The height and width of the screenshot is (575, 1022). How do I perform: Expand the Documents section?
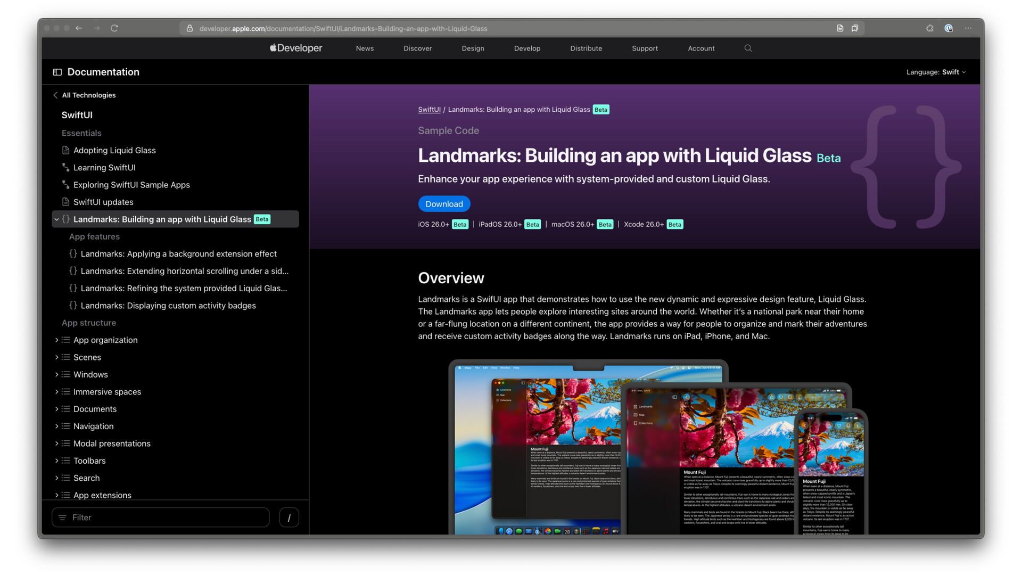click(x=56, y=409)
